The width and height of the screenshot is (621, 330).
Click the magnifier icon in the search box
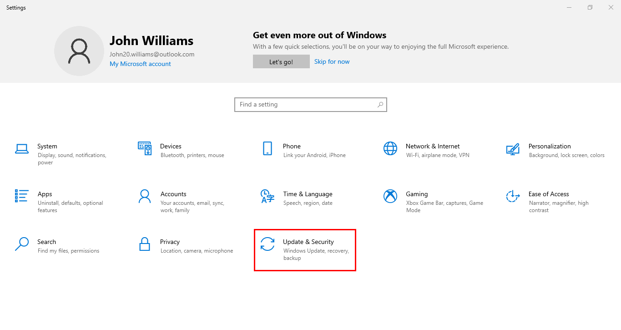(x=380, y=105)
